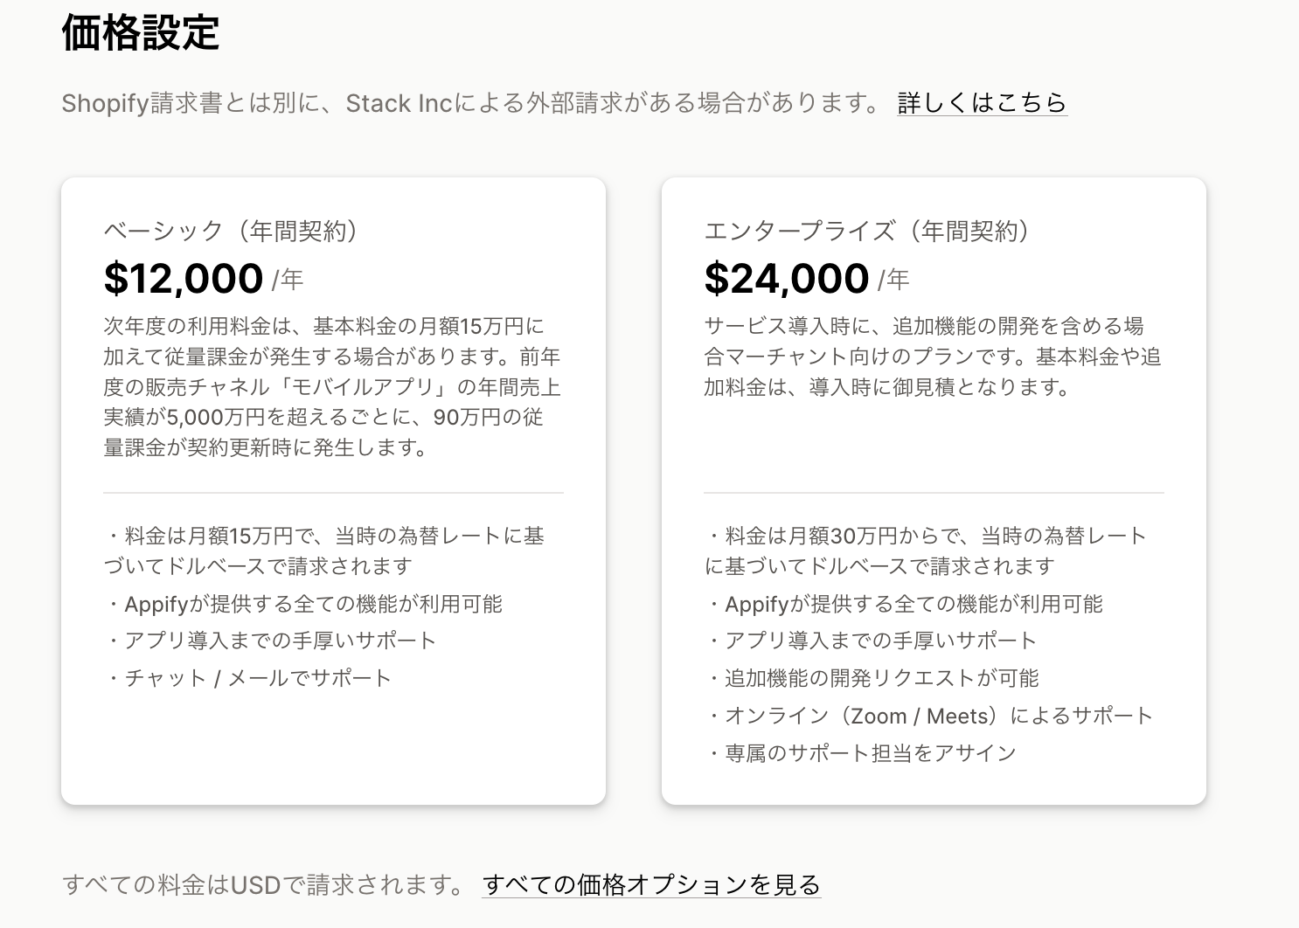Click the Enterprise plan description paragraph
1299x928 pixels.
[933, 357]
